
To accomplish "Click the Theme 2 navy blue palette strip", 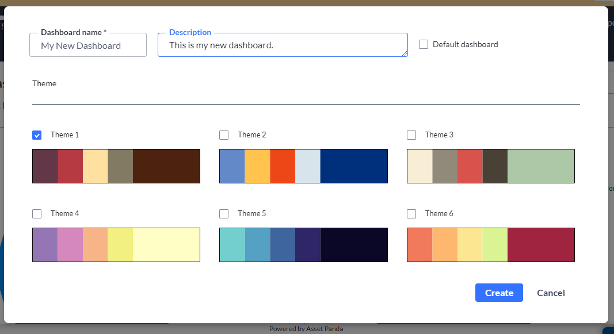I will 353,166.
